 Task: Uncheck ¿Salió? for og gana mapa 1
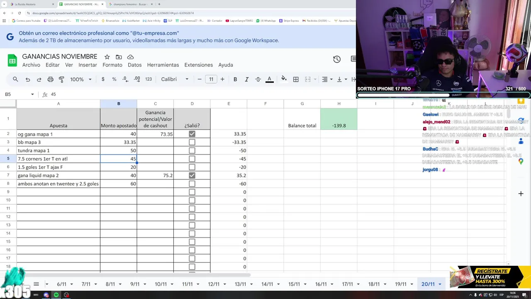(192, 134)
